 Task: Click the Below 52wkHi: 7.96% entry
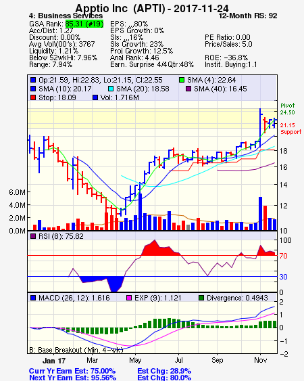63,58
